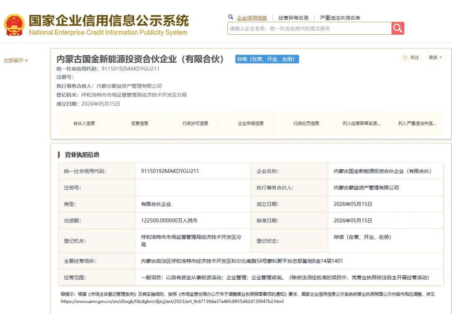Click the 存续（在营、开业、在册）status badge

tap(267, 59)
